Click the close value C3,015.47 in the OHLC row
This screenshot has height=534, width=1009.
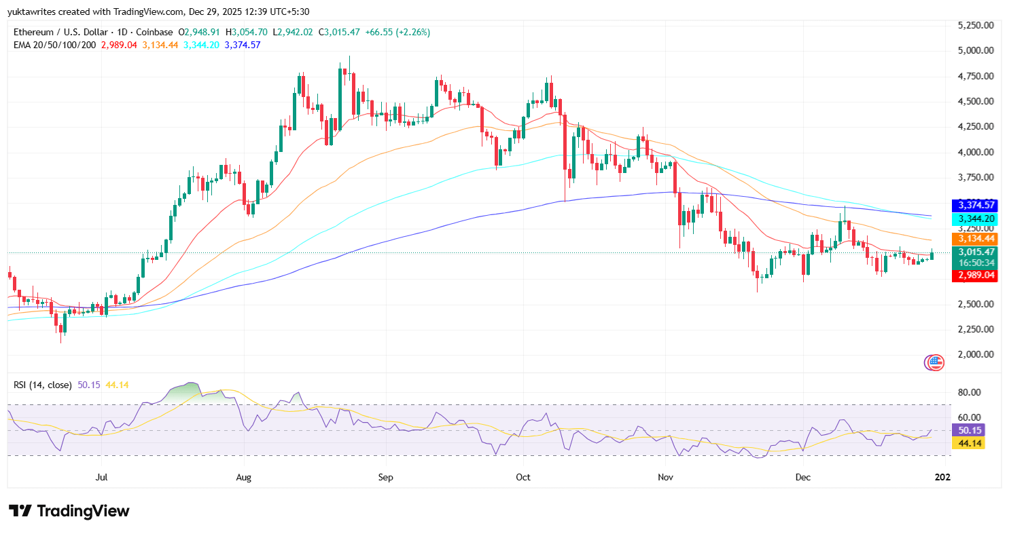(339, 32)
